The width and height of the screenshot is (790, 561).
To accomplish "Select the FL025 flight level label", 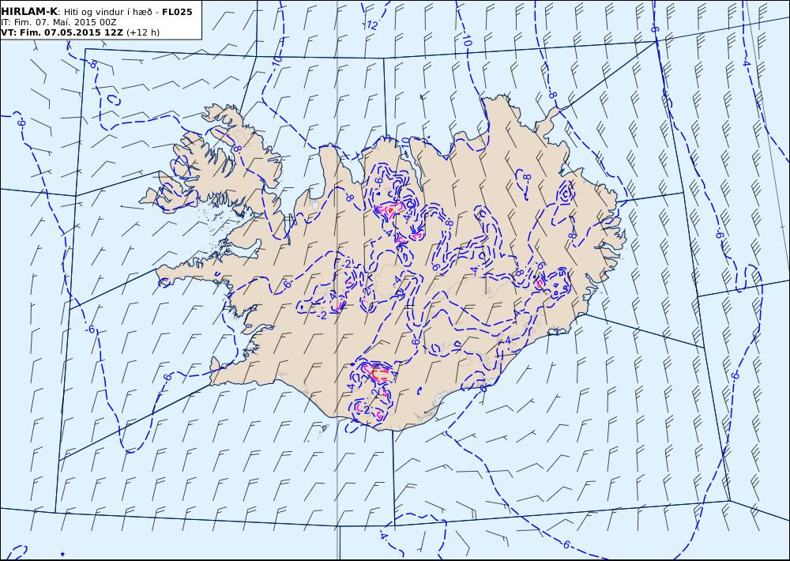I will click(x=177, y=12).
